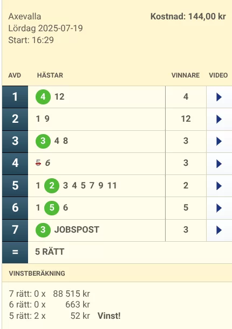Click the AVD 1 row number
The image size is (232, 329).
click(x=15, y=97)
